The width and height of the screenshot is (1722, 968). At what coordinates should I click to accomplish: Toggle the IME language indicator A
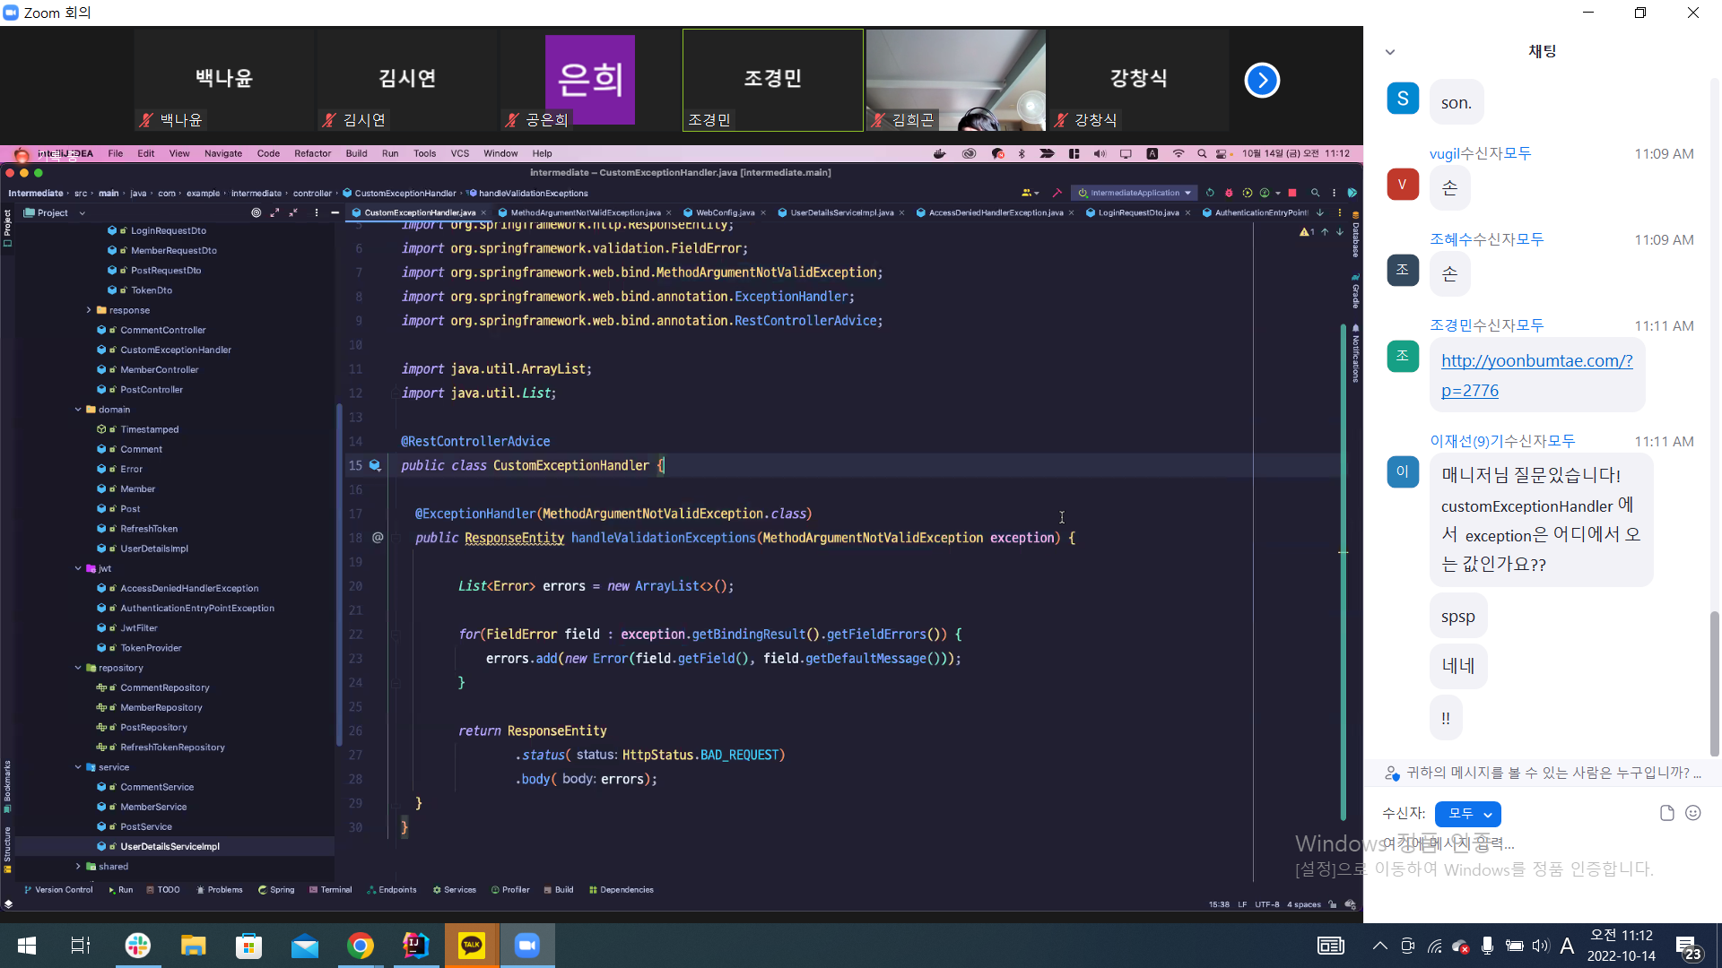[x=1567, y=946]
